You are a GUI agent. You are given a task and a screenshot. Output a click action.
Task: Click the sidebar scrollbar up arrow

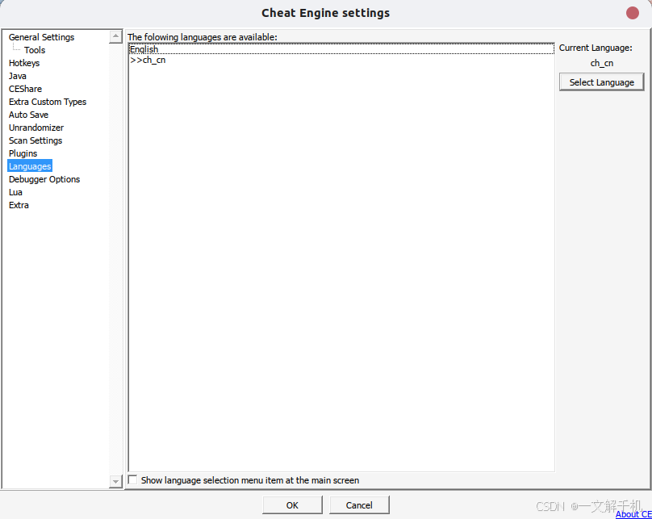pyautogui.click(x=115, y=36)
